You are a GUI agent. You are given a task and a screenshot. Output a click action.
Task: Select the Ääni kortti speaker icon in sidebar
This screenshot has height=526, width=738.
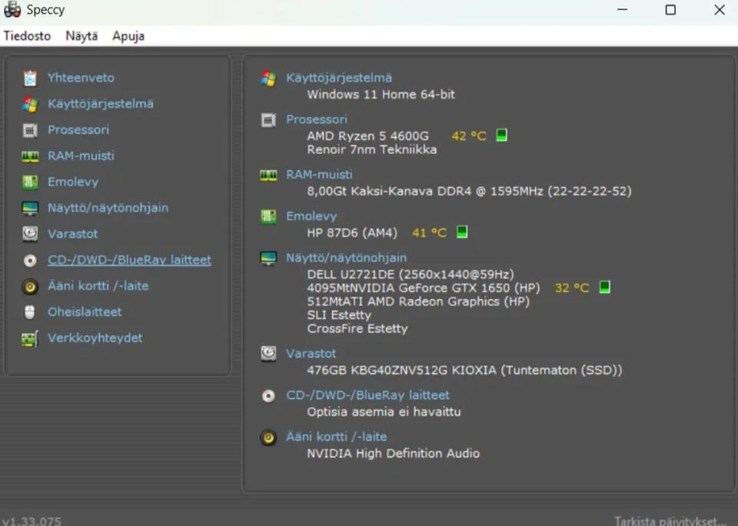[30, 286]
